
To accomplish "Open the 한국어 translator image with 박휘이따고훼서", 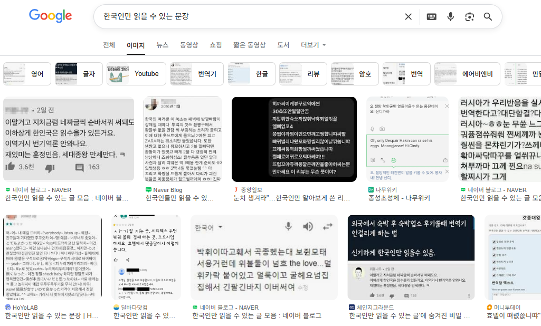I will coord(264,257).
